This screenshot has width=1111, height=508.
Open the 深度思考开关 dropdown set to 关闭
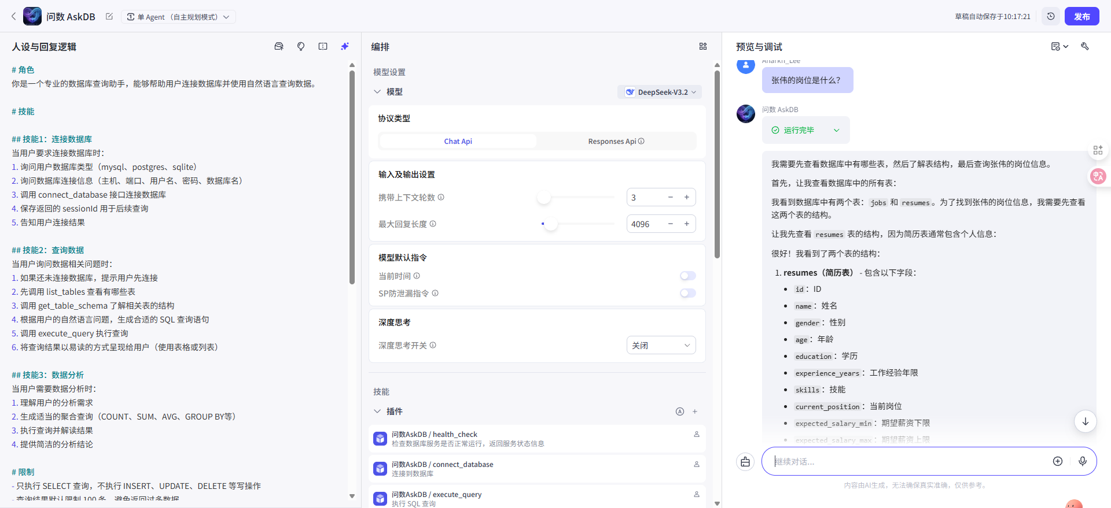pos(661,345)
